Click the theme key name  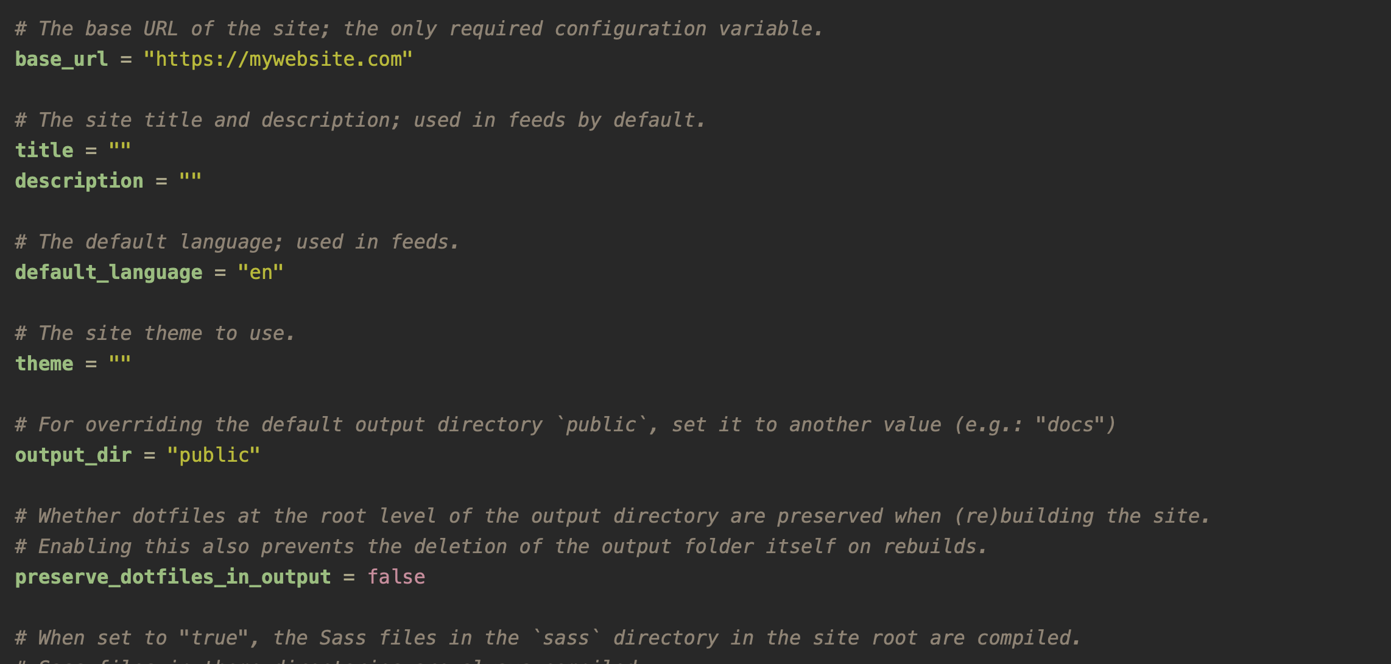coord(44,364)
